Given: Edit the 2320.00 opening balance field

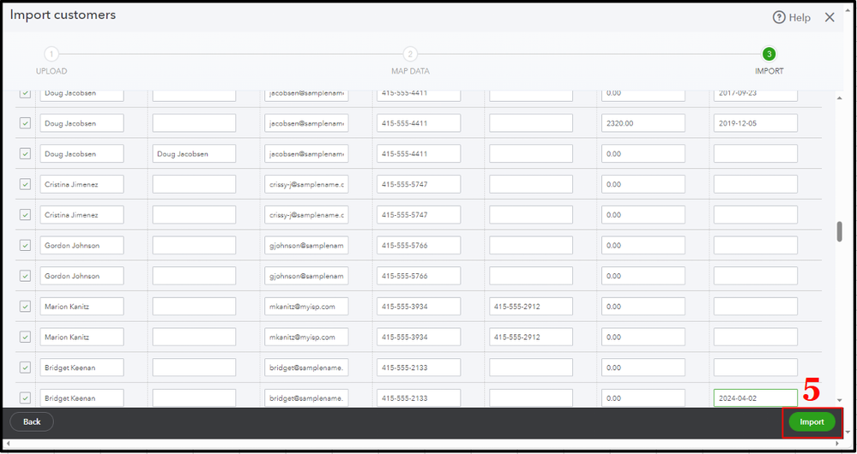Looking at the screenshot, I should [x=643, y=123].
